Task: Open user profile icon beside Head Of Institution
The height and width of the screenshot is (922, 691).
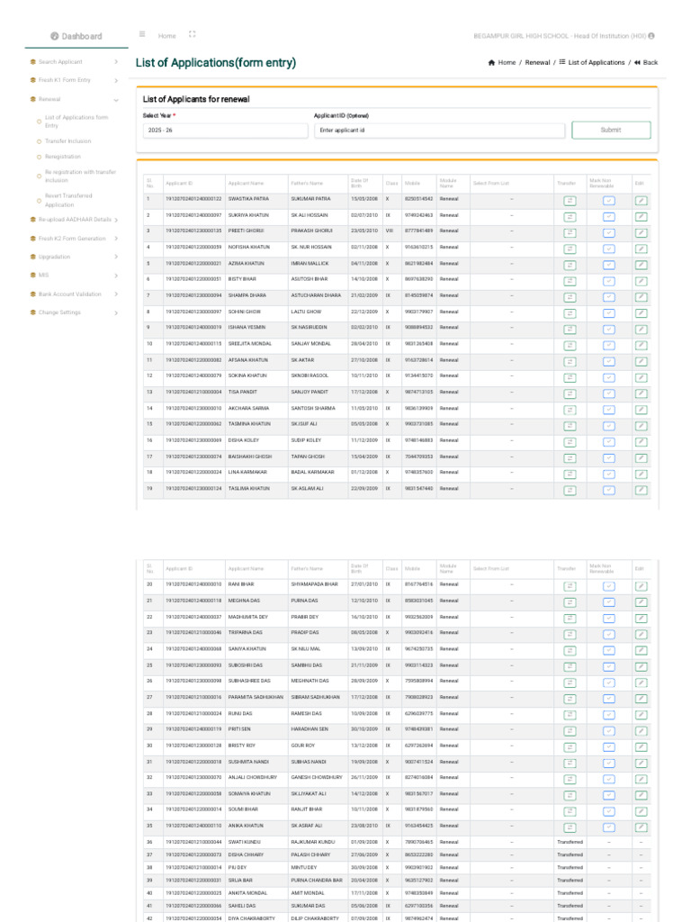Action: (x=651, y=36)
